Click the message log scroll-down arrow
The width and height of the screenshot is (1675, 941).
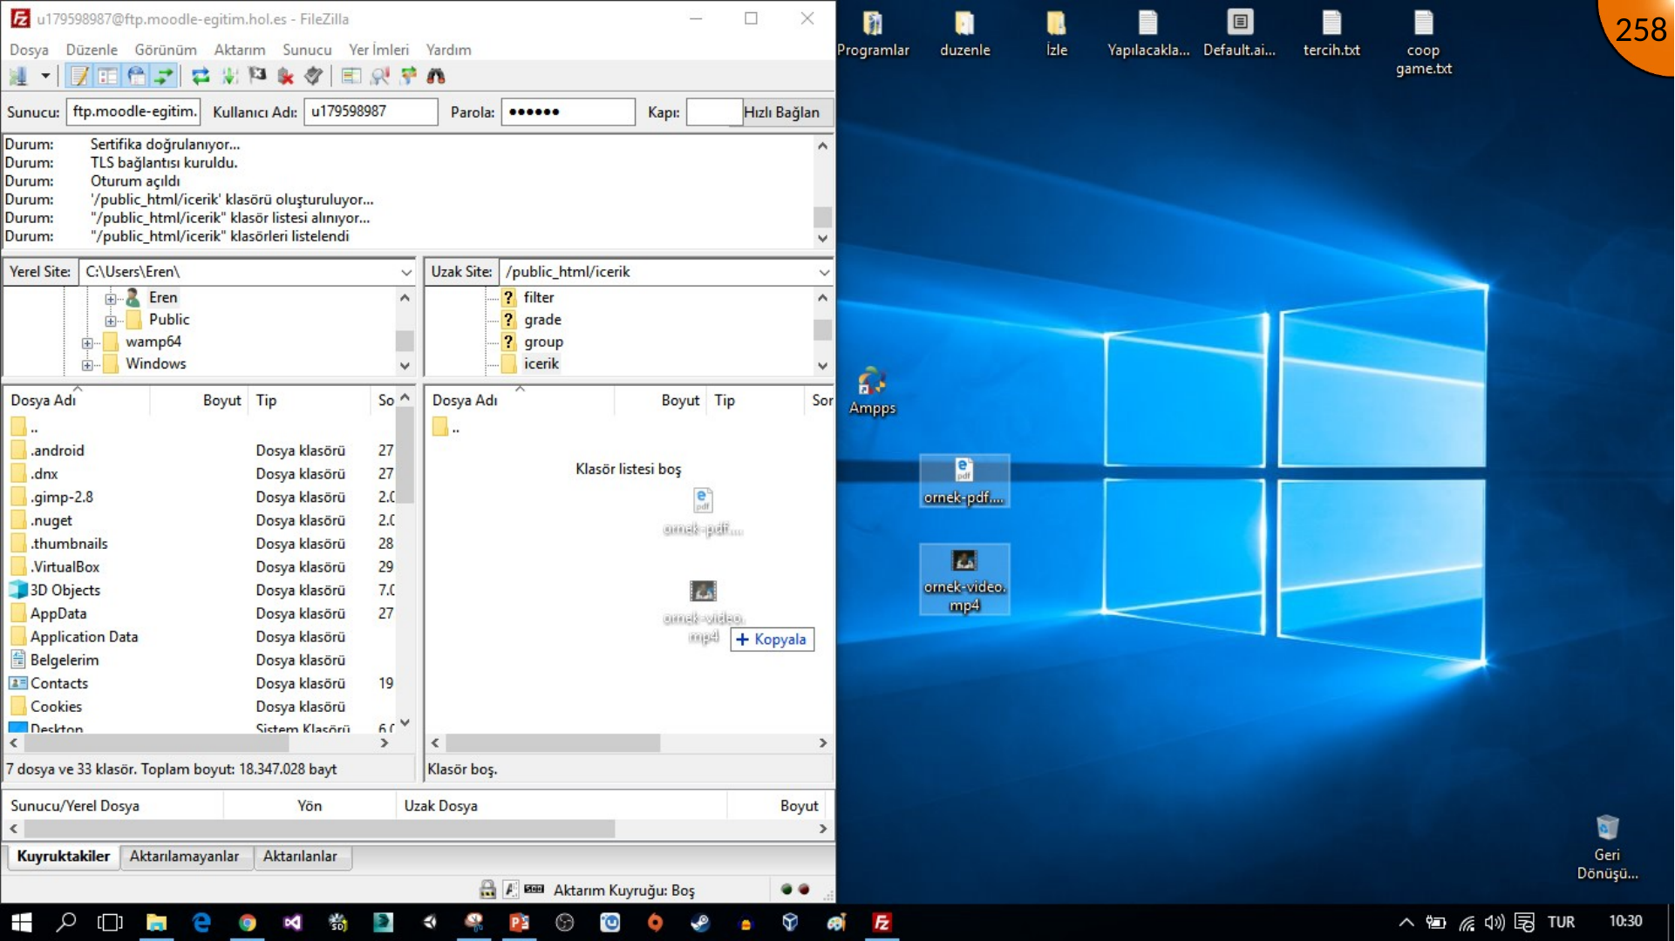click(822, 238)
